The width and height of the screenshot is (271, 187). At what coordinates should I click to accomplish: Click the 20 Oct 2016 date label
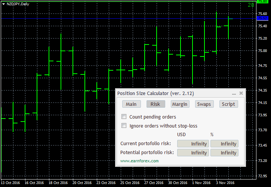point(82,183)
